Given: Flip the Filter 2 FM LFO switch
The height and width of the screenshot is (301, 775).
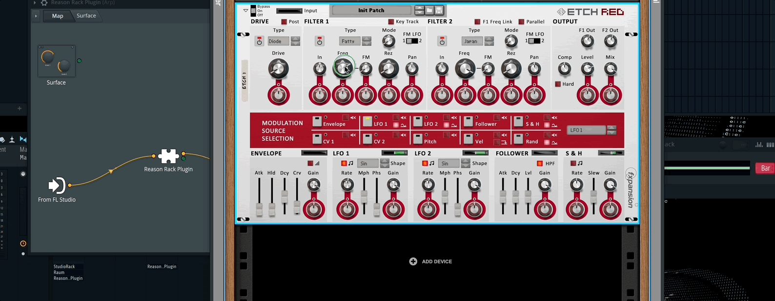Looking at the screenshot, I should (x=534, y=41).
